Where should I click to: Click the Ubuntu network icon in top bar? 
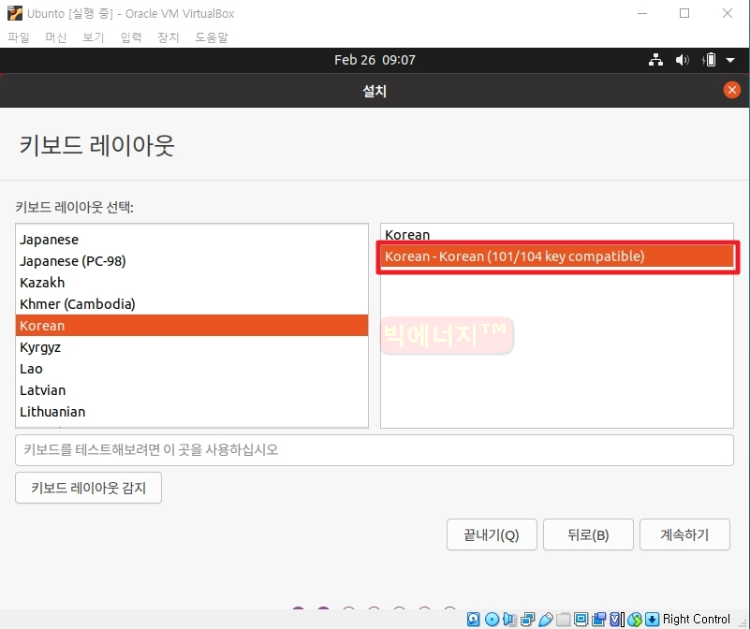(x=655, y=60)
